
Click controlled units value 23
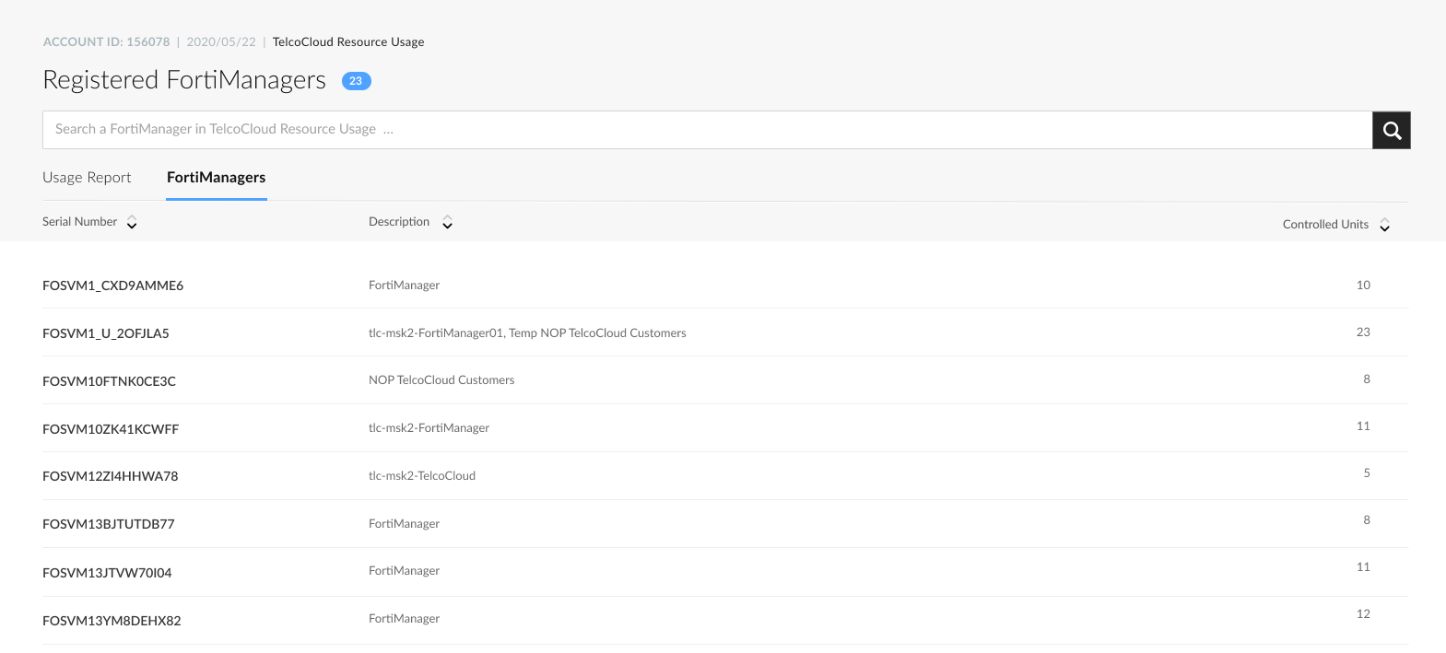1363,332
